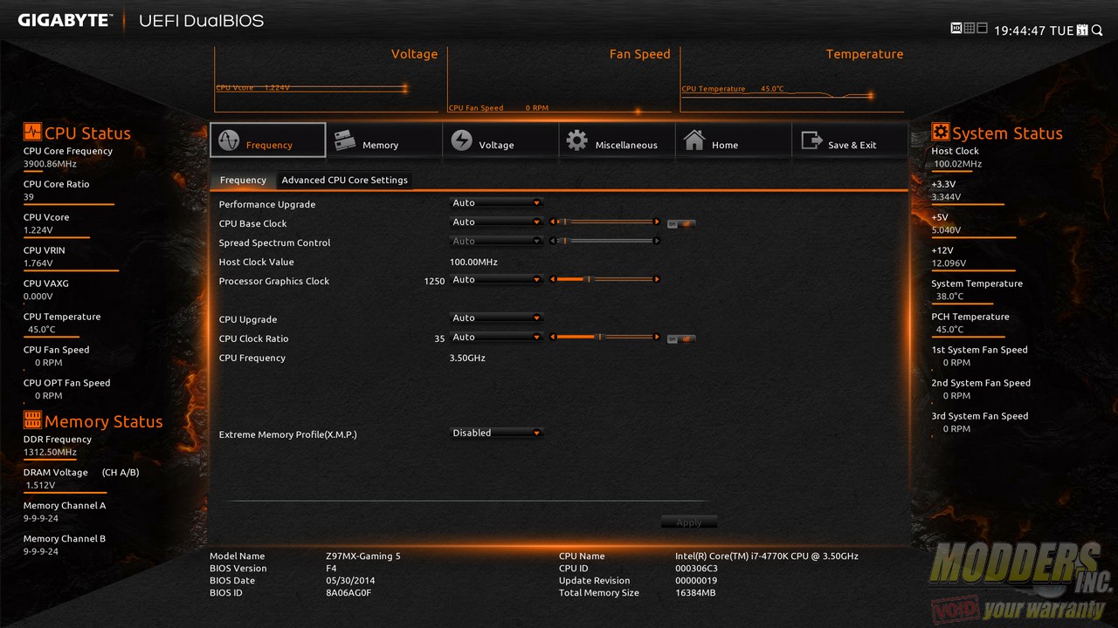
Task: Open the Spread Spectrum Control dropdown
Action: click(496, 242)
